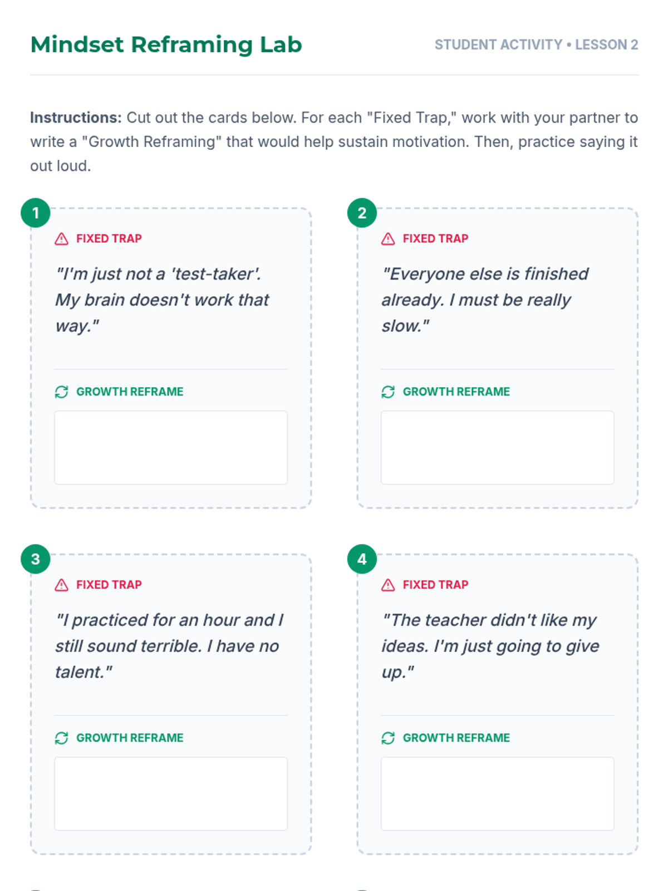This screenshot has height=891, width=668.
Task: Click the Growth Reframe answer box on card 1
Action: [x=171, y=448]
